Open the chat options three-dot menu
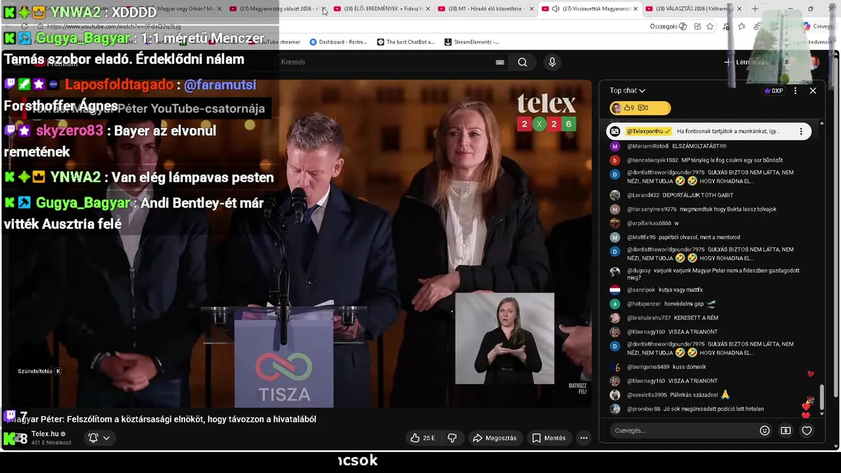841x473 pixels. point(795,91)
